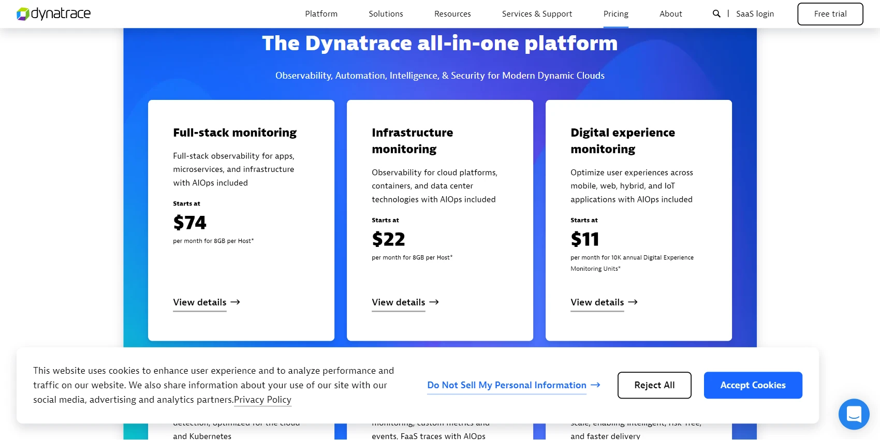Click the arrow beside Infrastructure View details

click(434, 302)
